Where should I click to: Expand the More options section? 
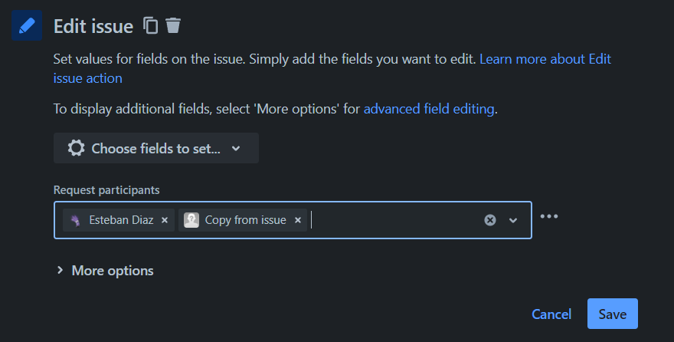106,271
